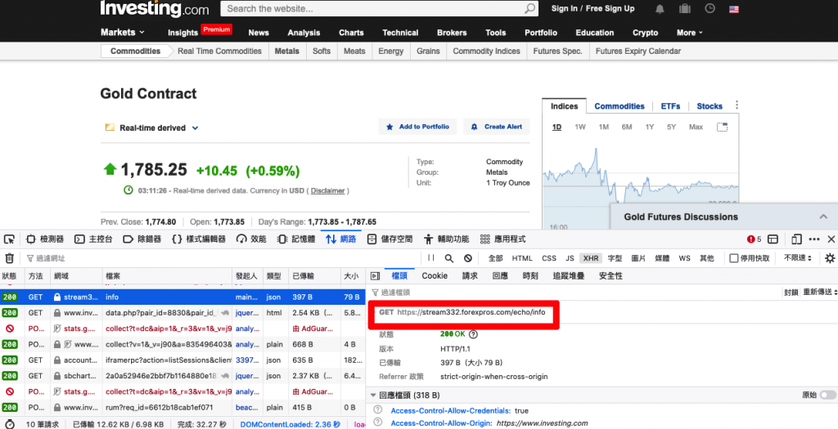The height and width of the screenshot is (429, 838).
Task: Click Sign In link
Action: (566, 8)
